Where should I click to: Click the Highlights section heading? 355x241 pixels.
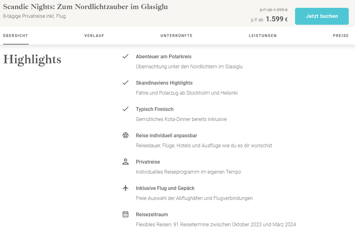32,60
